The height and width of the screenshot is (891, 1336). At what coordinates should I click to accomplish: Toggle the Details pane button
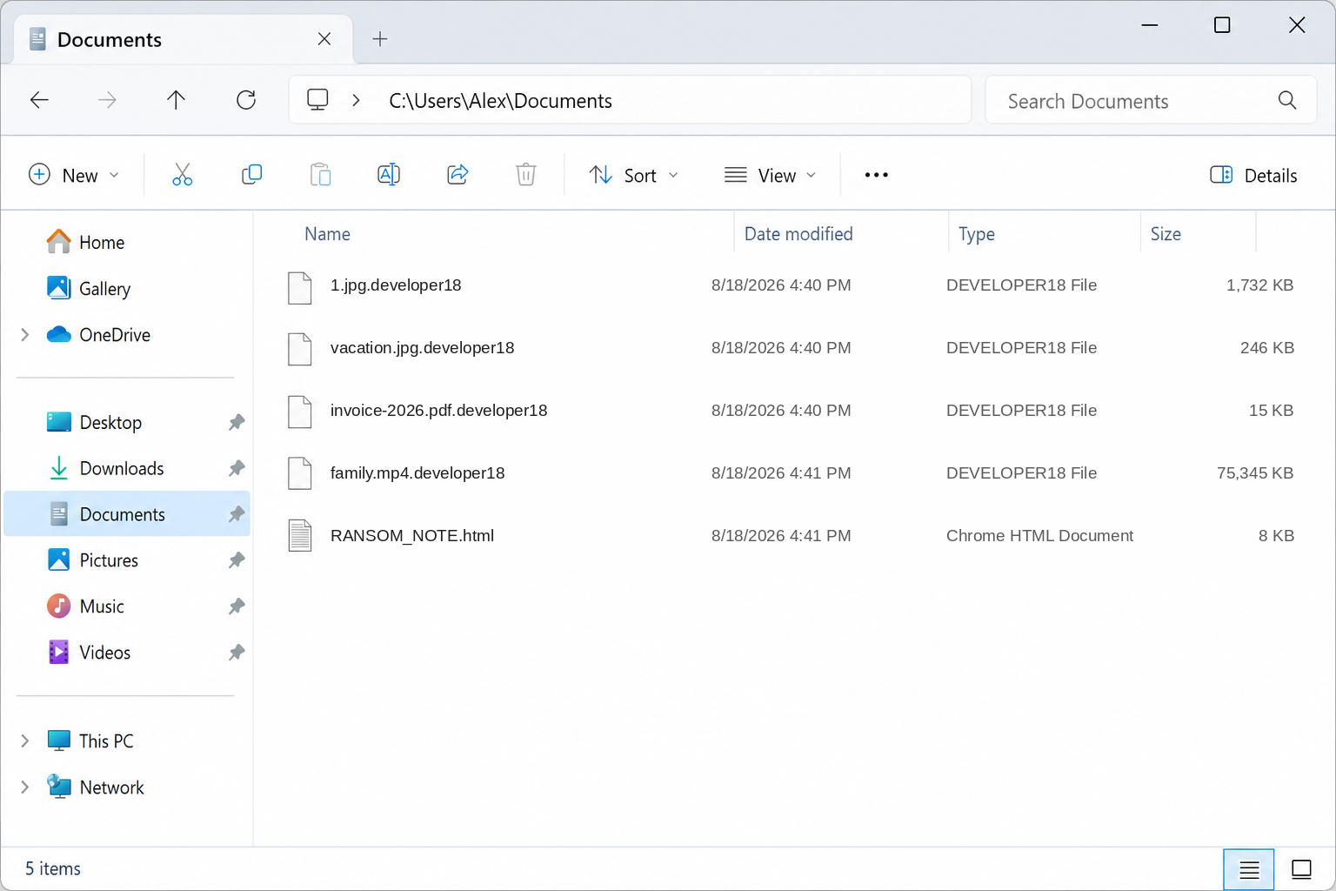click(1253, 175)
